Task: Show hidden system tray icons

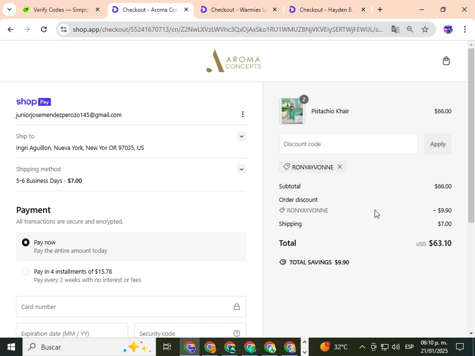Action: [362, 347]
